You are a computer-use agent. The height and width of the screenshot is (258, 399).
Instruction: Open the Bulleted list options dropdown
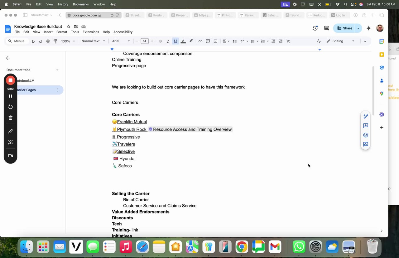click(x=257, y=41)
